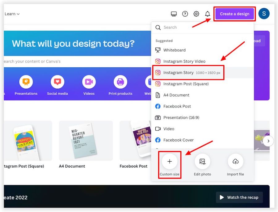Click the desktop app monitor icon

tap(174, 14)
